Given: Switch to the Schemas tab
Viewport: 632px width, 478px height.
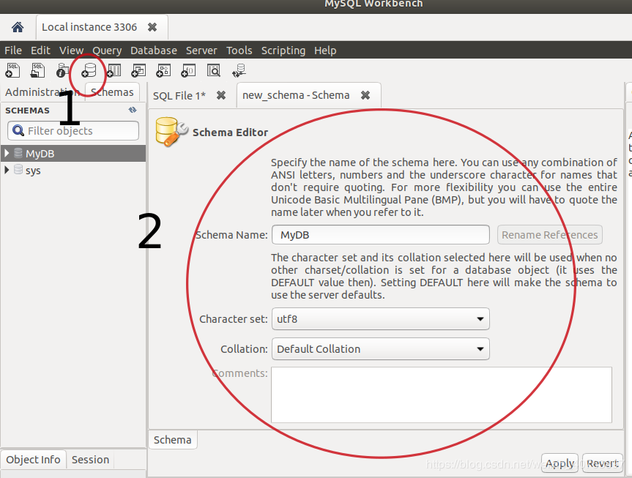Looking at the screenshot, I should click(x=113, y=92).
